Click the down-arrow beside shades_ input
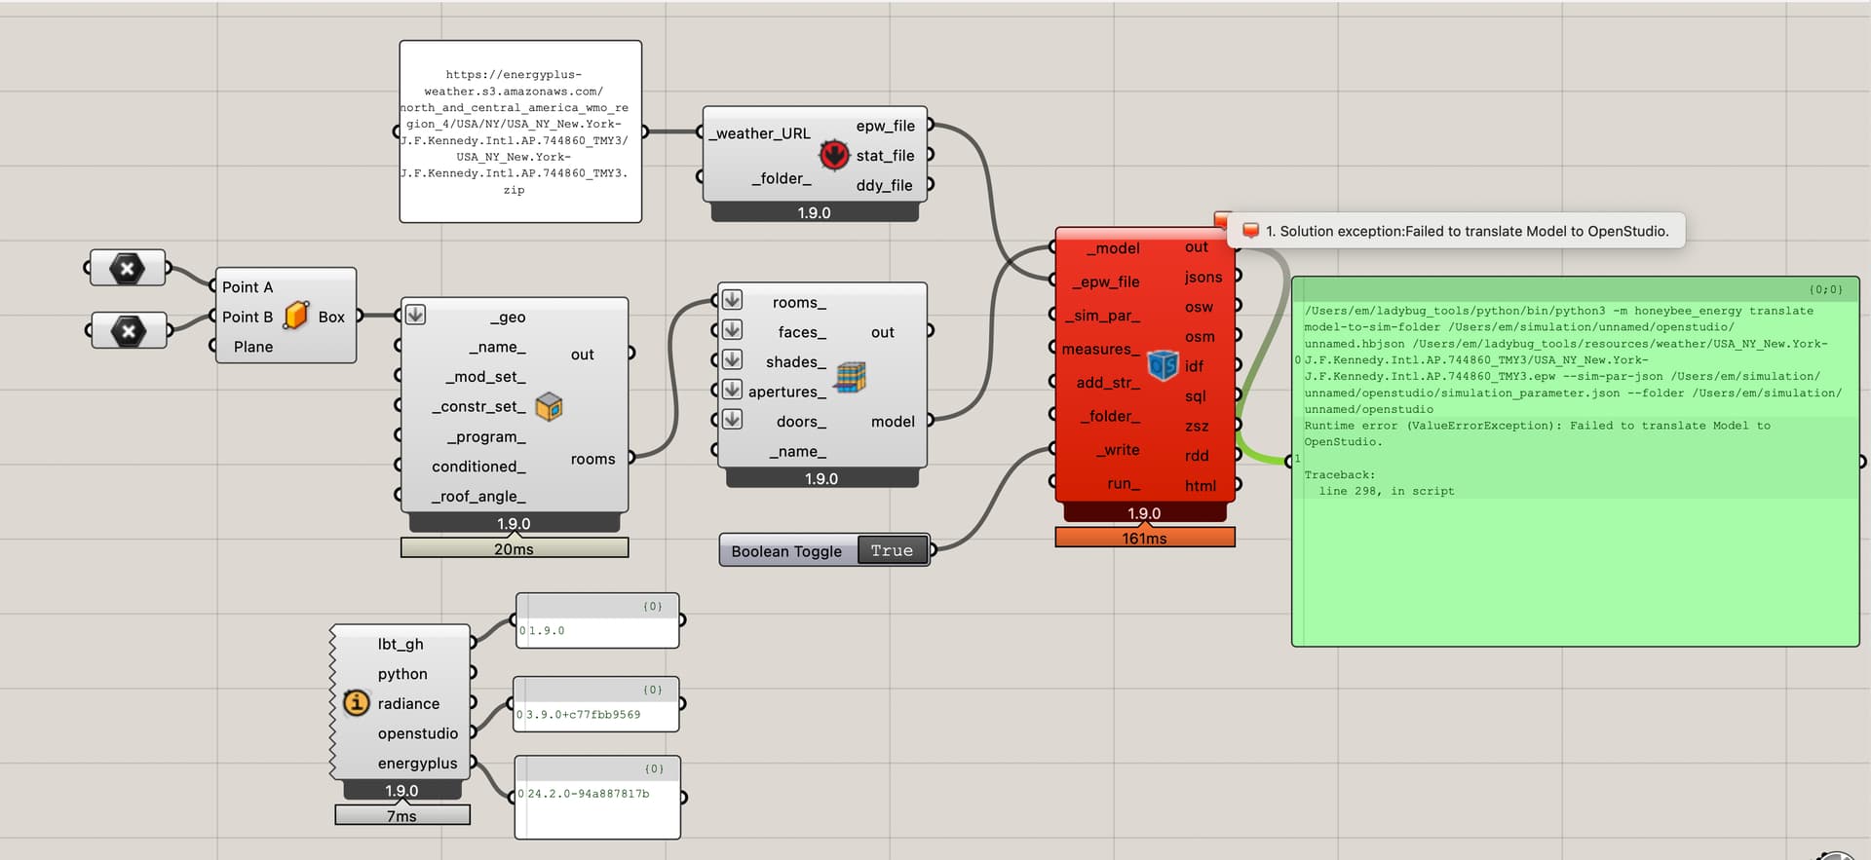 point(732,359)
